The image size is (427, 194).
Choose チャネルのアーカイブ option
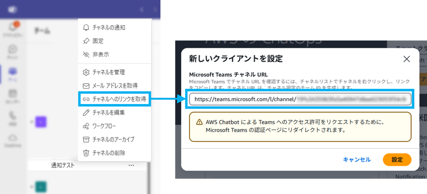115,139
